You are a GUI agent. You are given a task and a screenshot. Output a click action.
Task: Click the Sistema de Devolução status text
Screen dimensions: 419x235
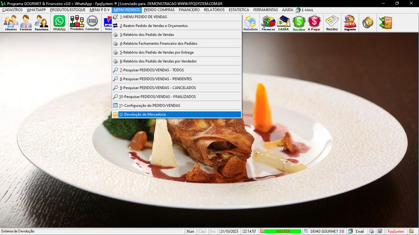pyautogui.click(x=18, y=231)
